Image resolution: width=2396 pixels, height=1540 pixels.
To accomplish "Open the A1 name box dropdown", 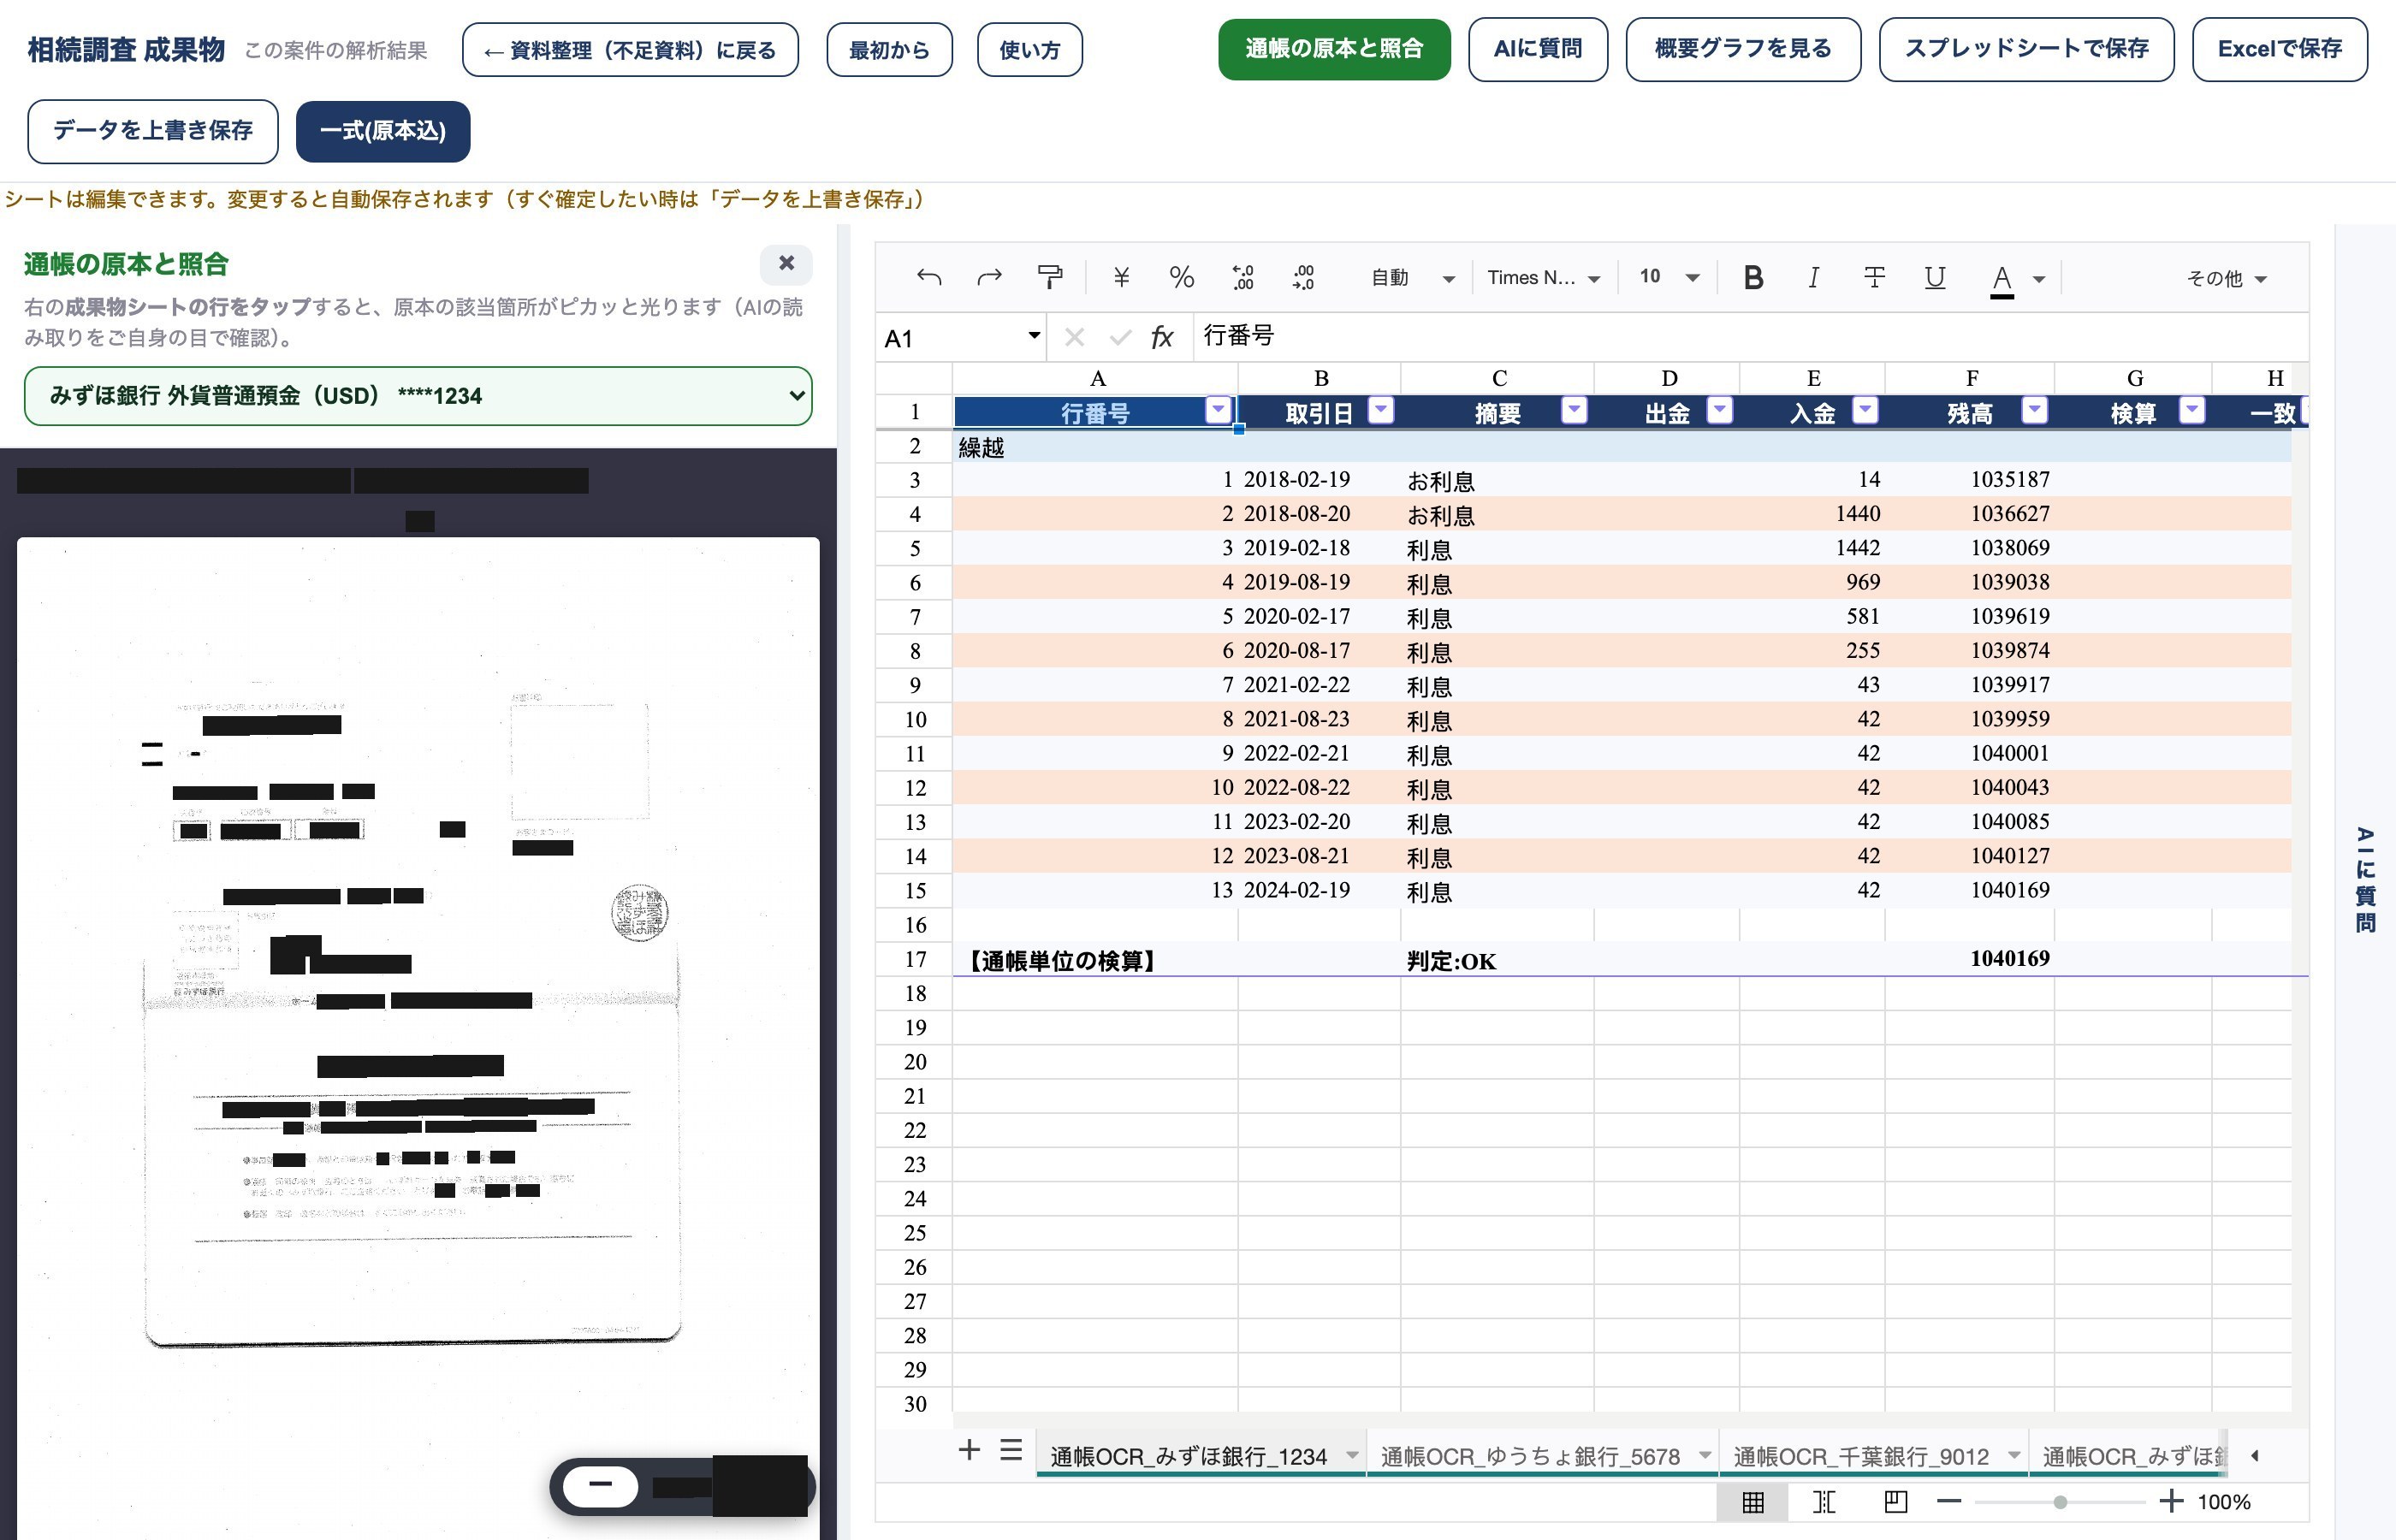I will pyautogui.click(x=1033, y=336).
